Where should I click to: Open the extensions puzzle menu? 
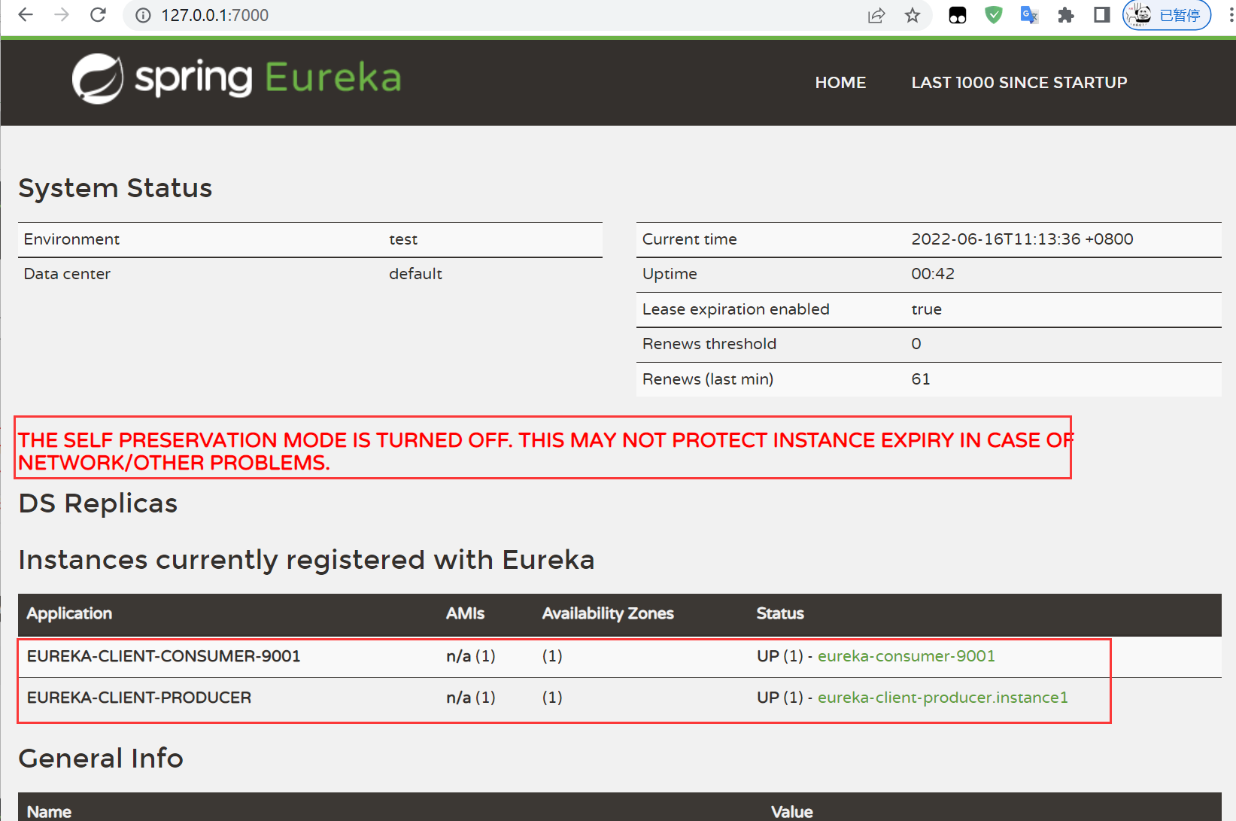pos(1066,15)
